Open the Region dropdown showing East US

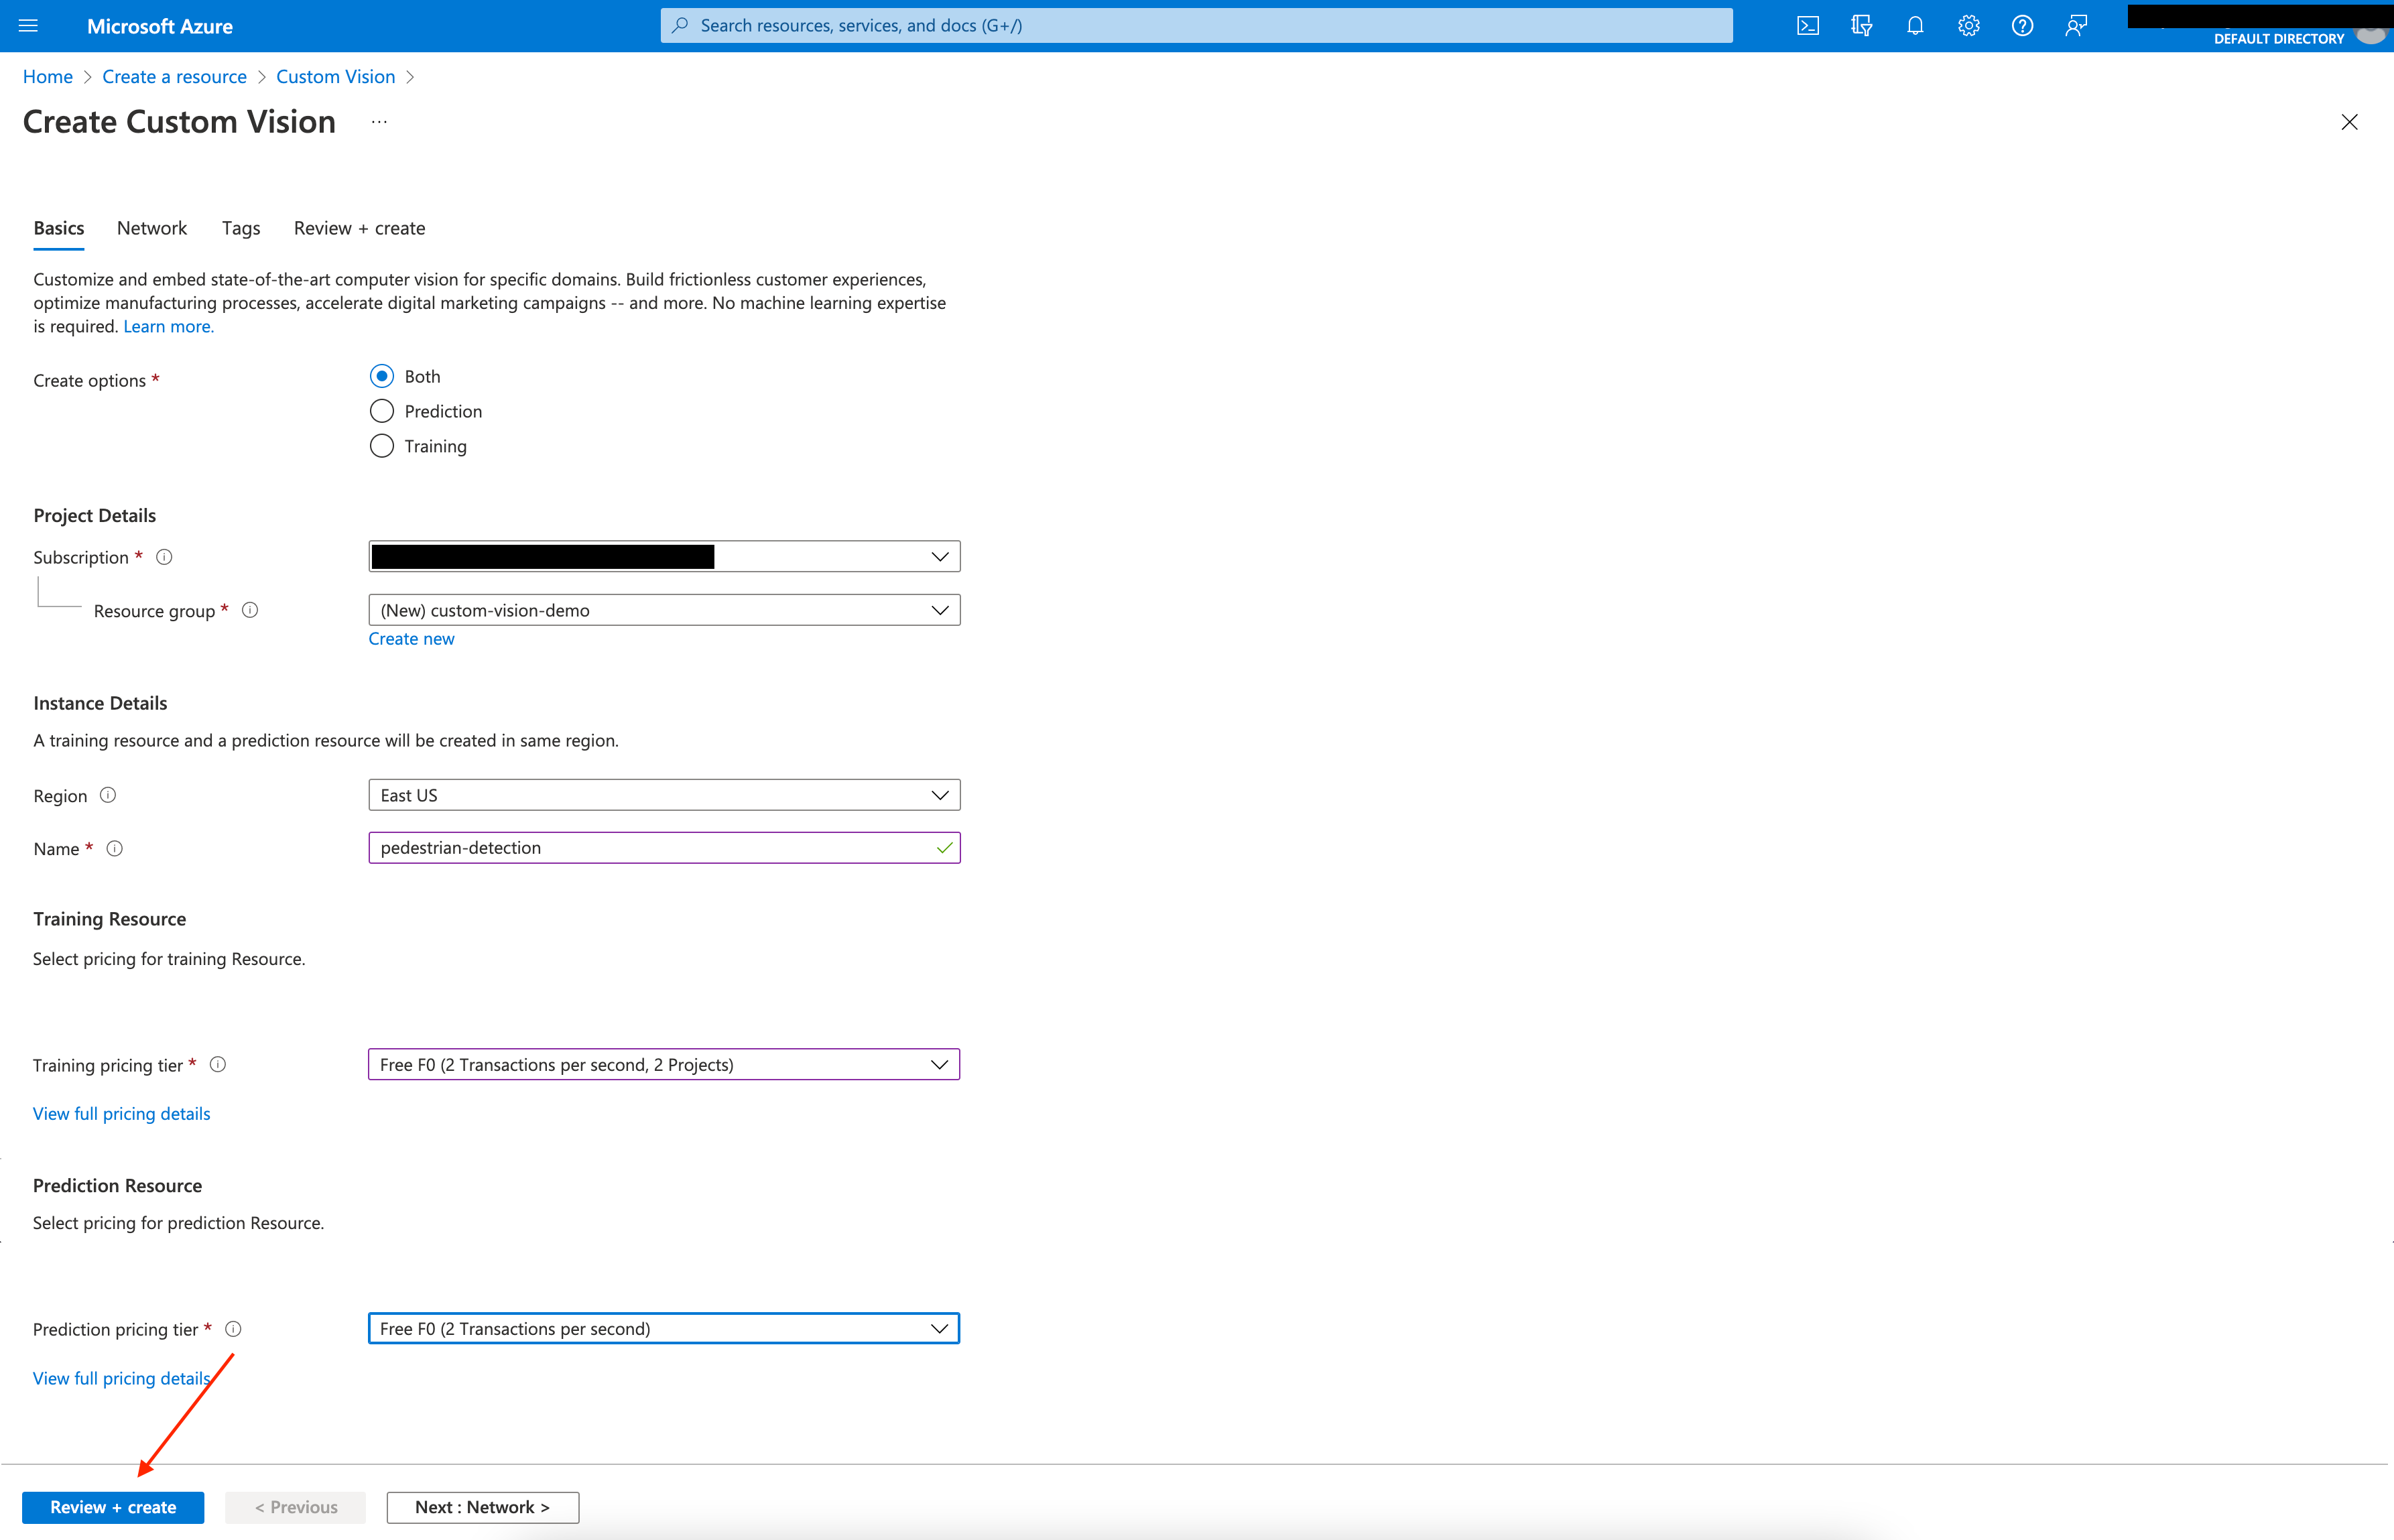(x=664, y=795)
